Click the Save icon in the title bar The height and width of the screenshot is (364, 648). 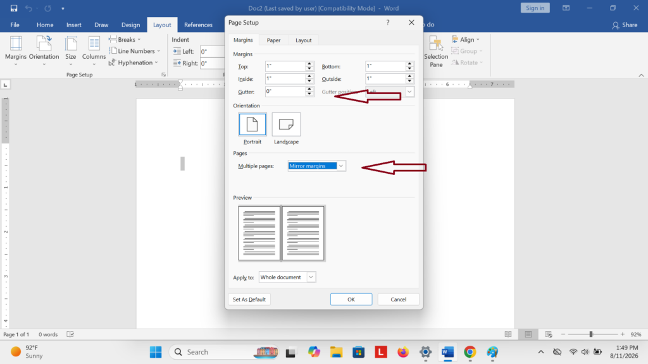pyautogui.click(x=14, y=8)
